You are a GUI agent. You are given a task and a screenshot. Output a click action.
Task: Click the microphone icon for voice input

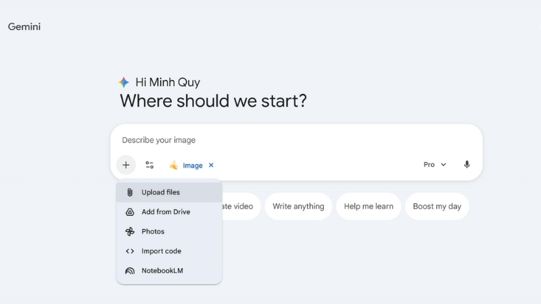coord(467,164)
